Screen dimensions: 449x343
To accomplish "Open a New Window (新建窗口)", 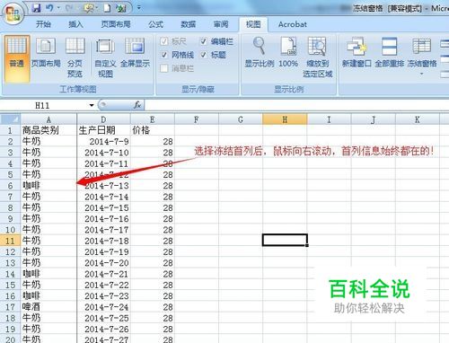I will [357, 52].
